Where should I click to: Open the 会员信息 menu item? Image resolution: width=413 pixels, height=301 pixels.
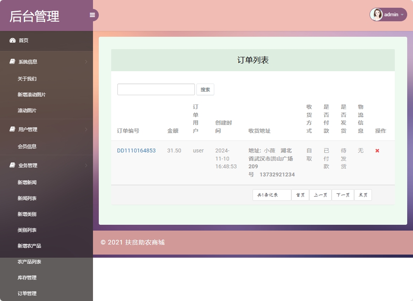click(27, 147)
